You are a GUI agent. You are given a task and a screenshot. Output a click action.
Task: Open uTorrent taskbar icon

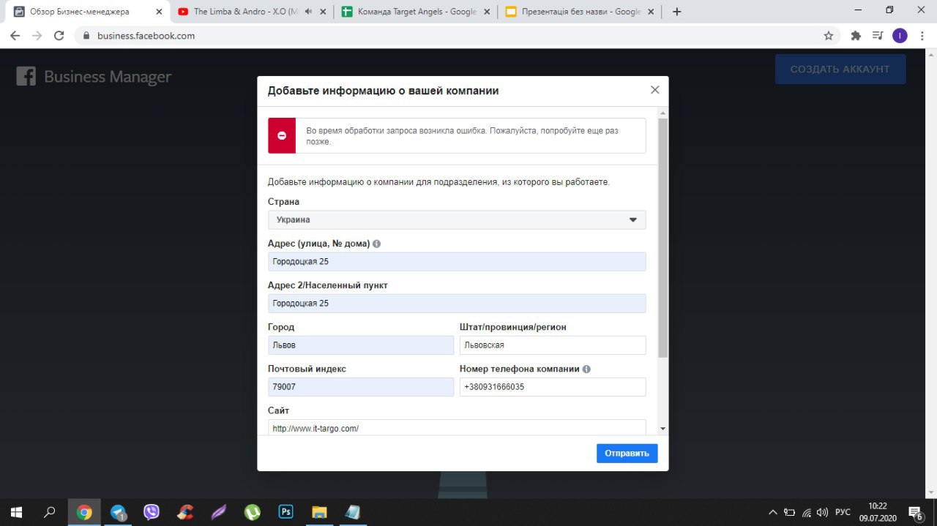click(253, 512)
